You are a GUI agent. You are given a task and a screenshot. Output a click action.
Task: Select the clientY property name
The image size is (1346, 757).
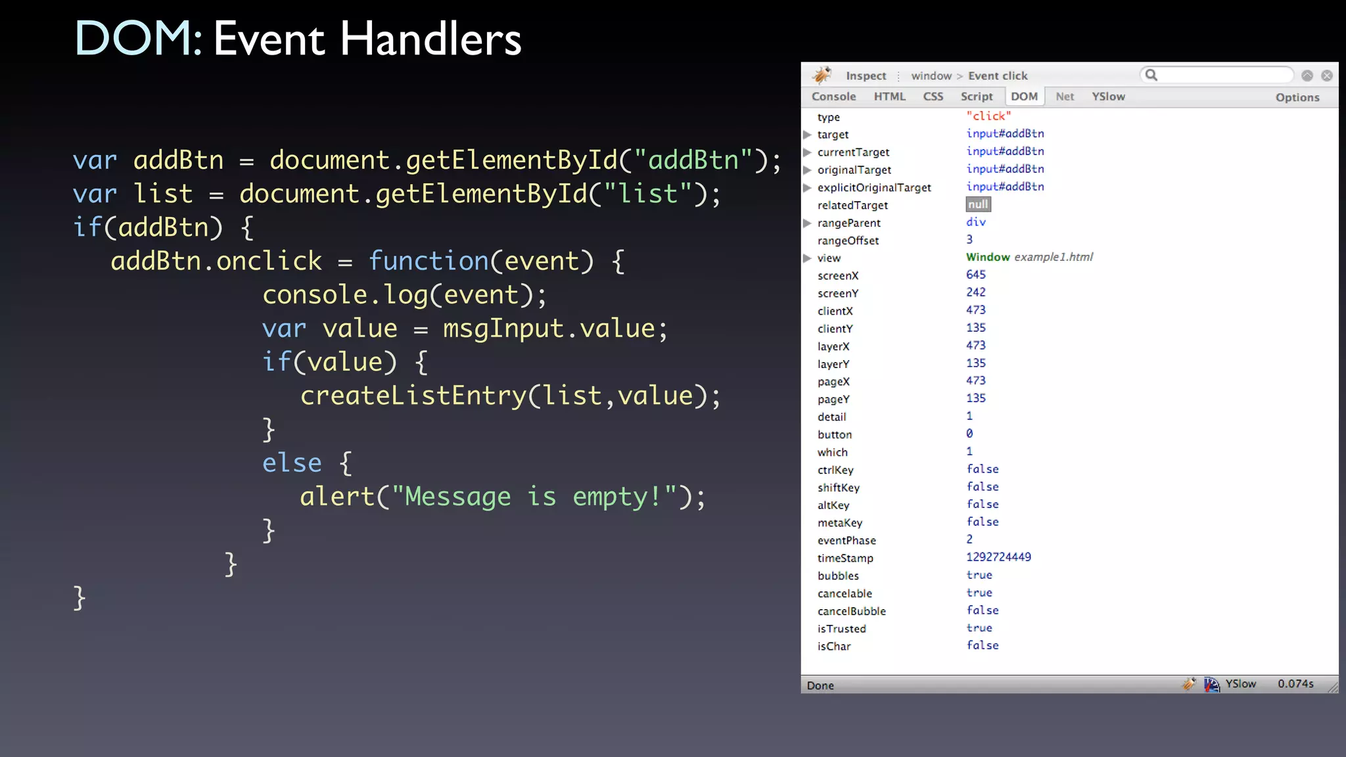click(x=835, y=329)
